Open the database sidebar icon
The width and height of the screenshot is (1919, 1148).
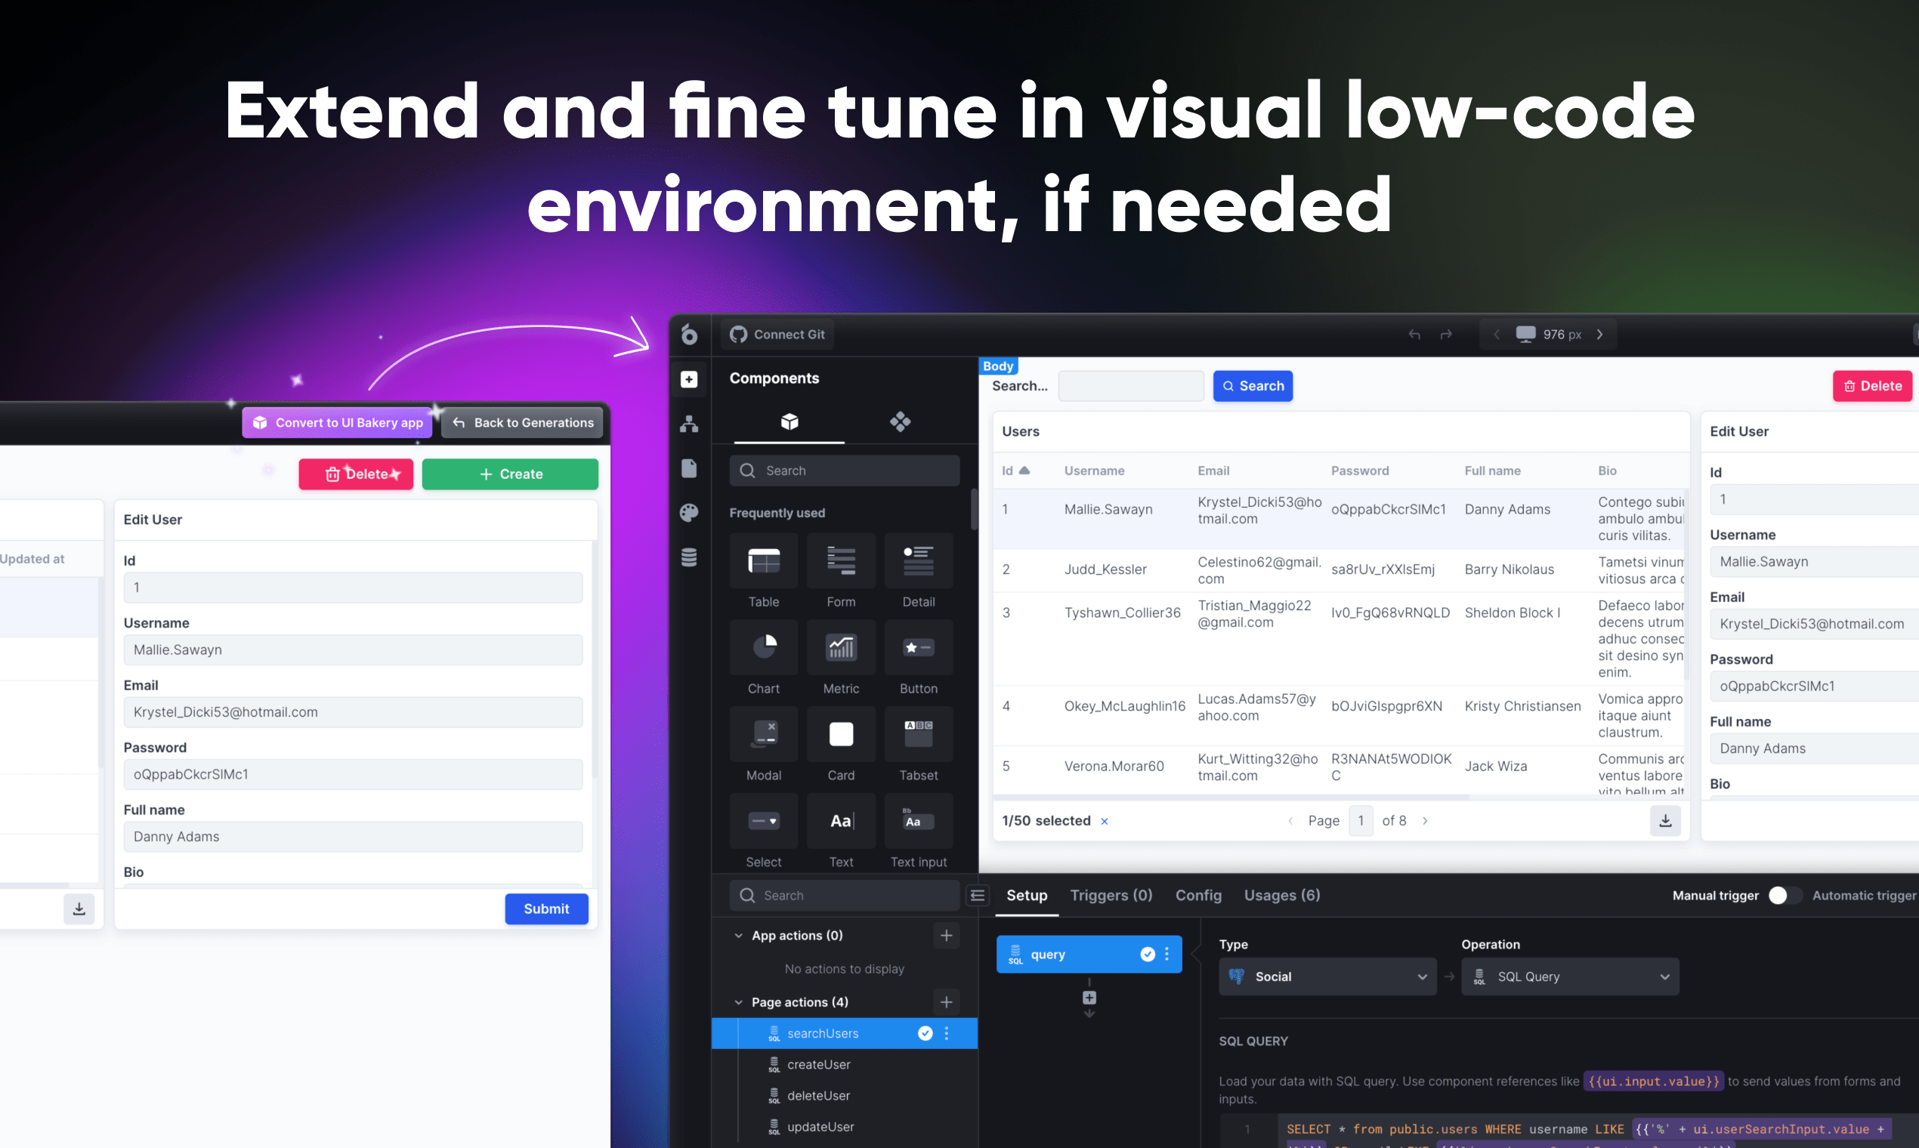click(689, 557)
